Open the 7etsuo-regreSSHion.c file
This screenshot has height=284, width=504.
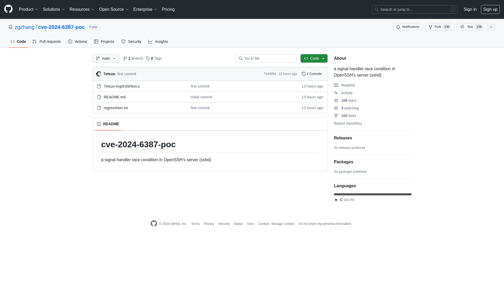(122, 86)
